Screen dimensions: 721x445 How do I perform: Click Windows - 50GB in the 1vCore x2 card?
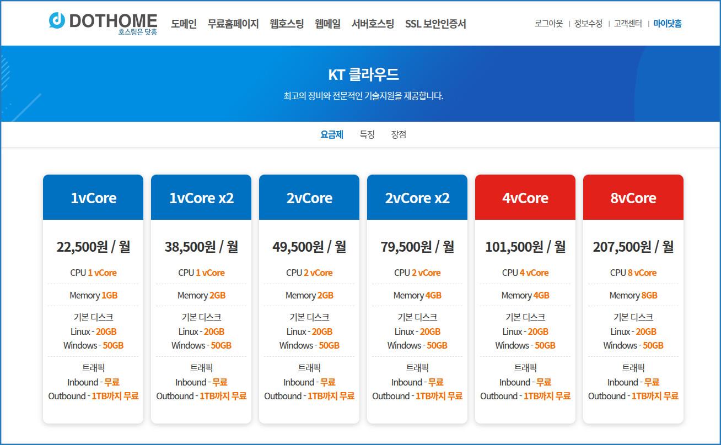(x=201, y=345)
